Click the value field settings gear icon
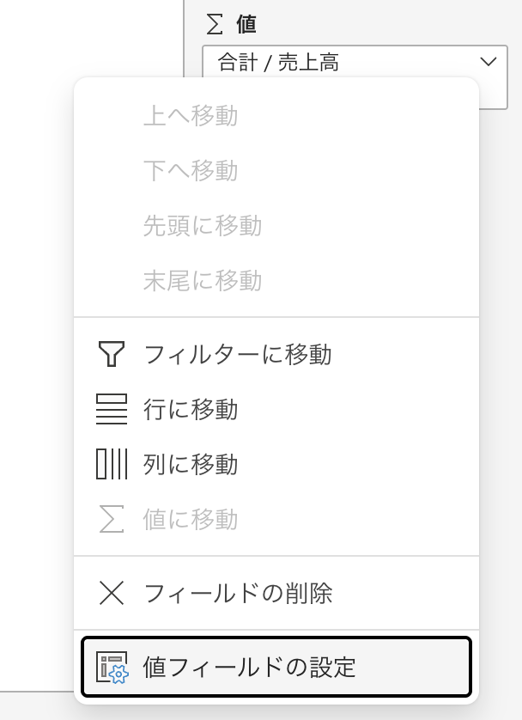Image resolution: width=522 pixels, height=720 pixels. coord(112,667)
